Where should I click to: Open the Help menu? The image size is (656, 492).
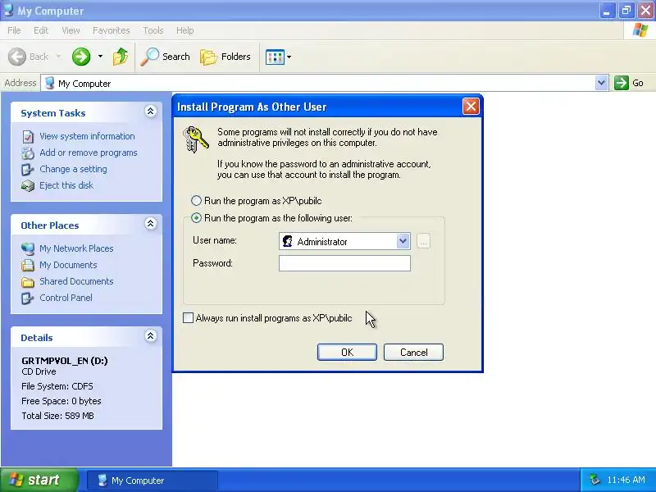click(185, 30)
